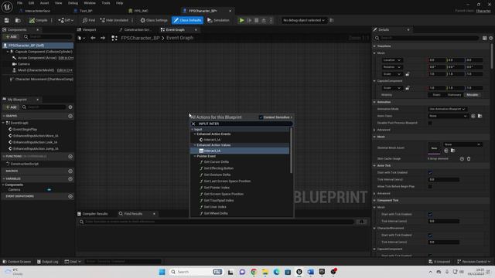Click the Camera variable type pill
The image size is (495, 278).
[49, 190]
